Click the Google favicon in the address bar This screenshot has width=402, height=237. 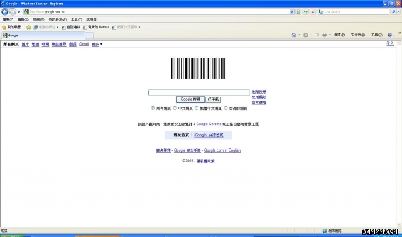point(26,11)
